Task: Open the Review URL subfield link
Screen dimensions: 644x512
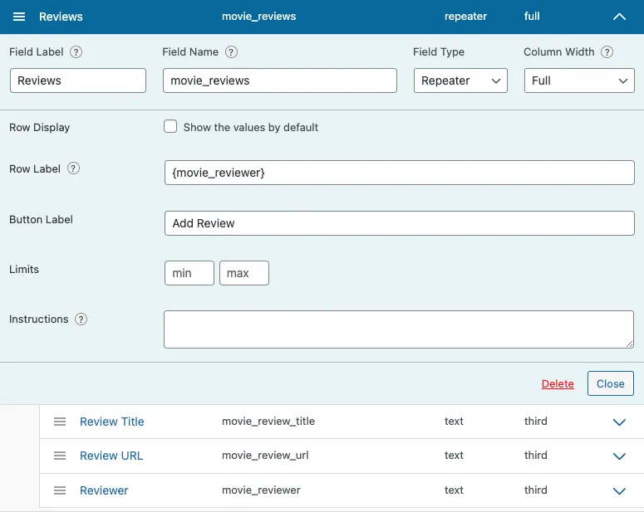Action: click(x=111, y=456)
